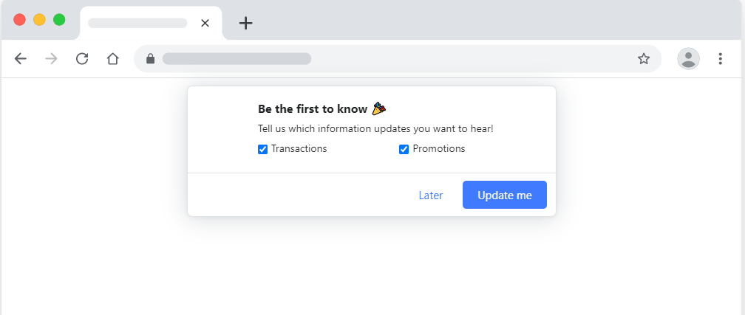
Task: Close the current browser tab
Action: coord(205,23)
